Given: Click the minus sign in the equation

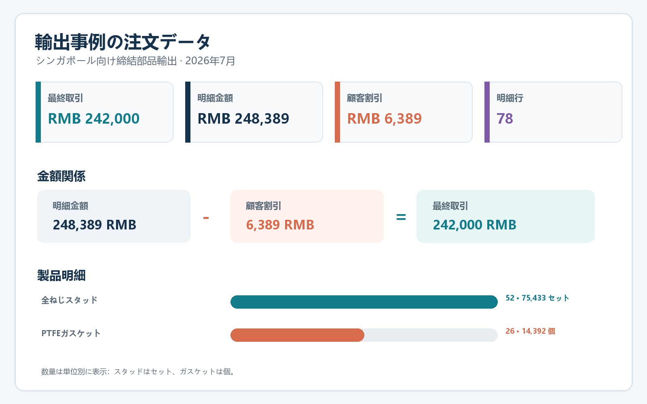Looking at the screenshot, I should [x=206, y=218].
